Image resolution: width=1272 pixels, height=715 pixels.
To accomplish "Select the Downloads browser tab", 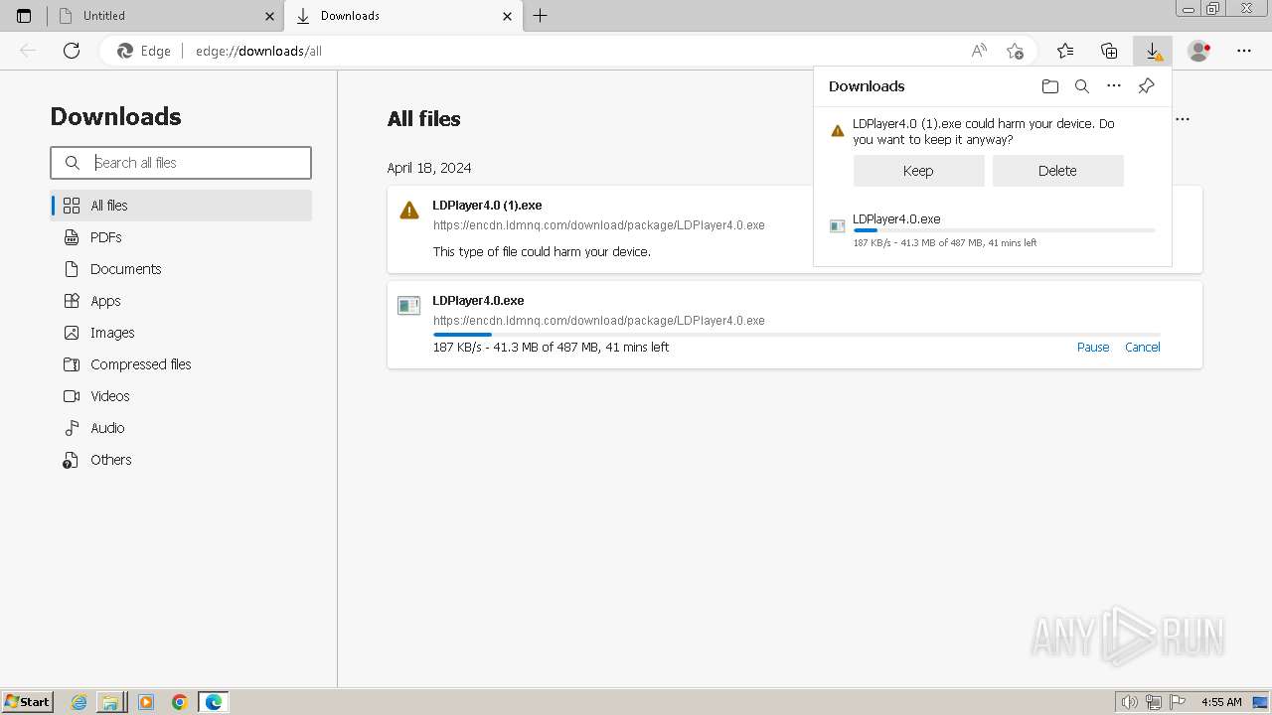I will coord(402,16).
